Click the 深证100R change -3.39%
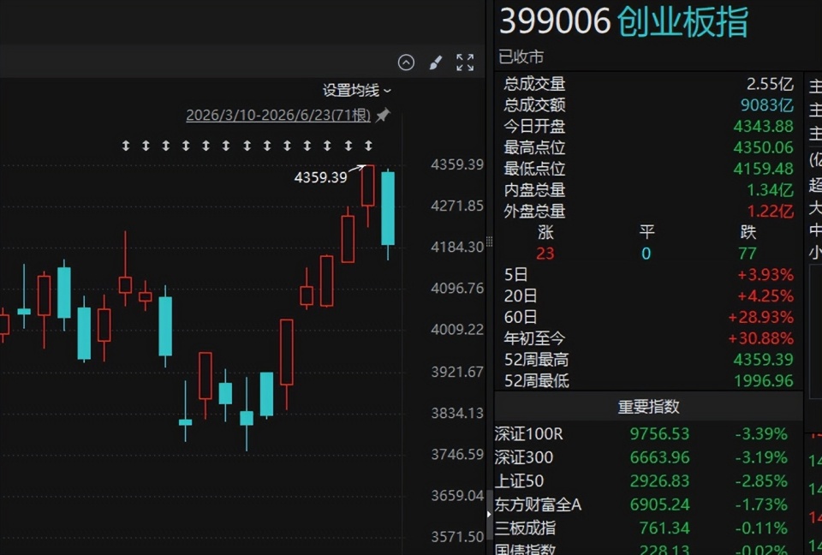822x555 pixels. (x=760, y=434)
